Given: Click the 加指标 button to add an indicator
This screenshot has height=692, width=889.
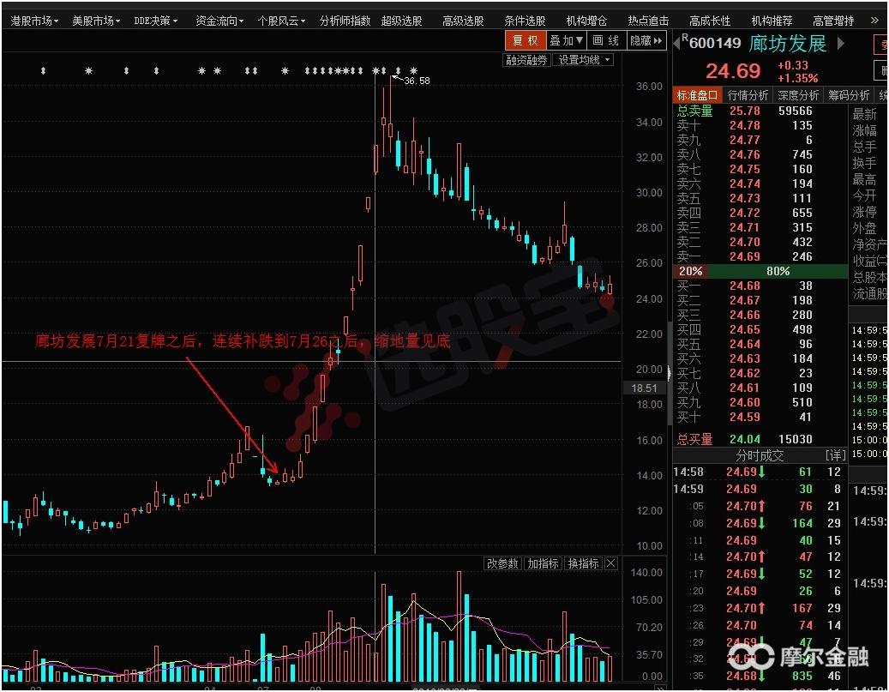Looking at the screenshot, I should click(543, 563).
